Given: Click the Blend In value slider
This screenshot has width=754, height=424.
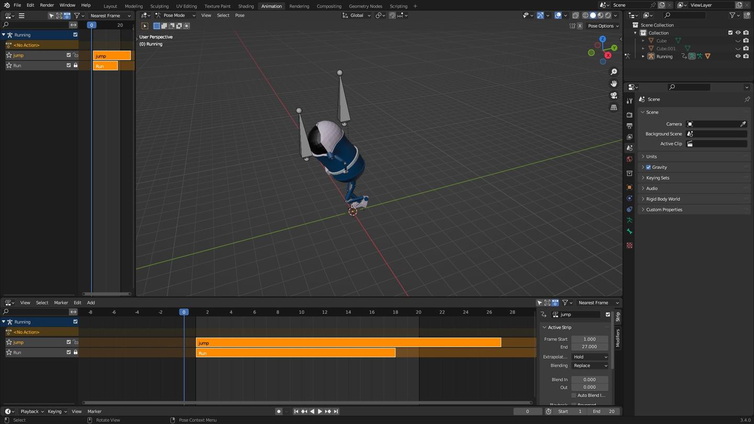Looking at the screenshot, I should coord(590,380).
